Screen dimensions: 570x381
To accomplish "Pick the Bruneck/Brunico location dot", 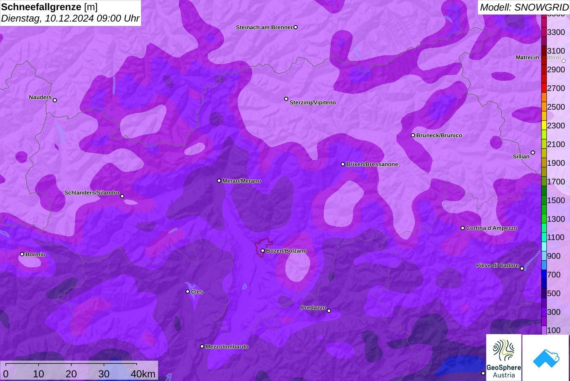I will point(413,135).
